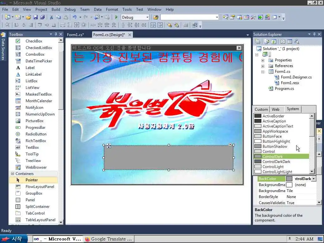This screenshot has width=324, height=243.
Task: Choose ActiveBorder color from list
Action: click(x=281, y=116)
